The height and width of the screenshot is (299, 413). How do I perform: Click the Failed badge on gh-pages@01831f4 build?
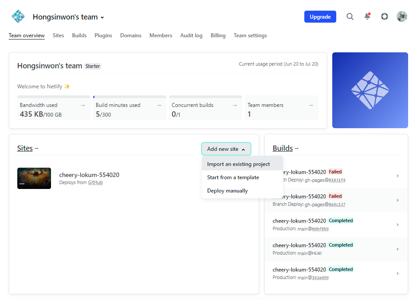[335, 172]
